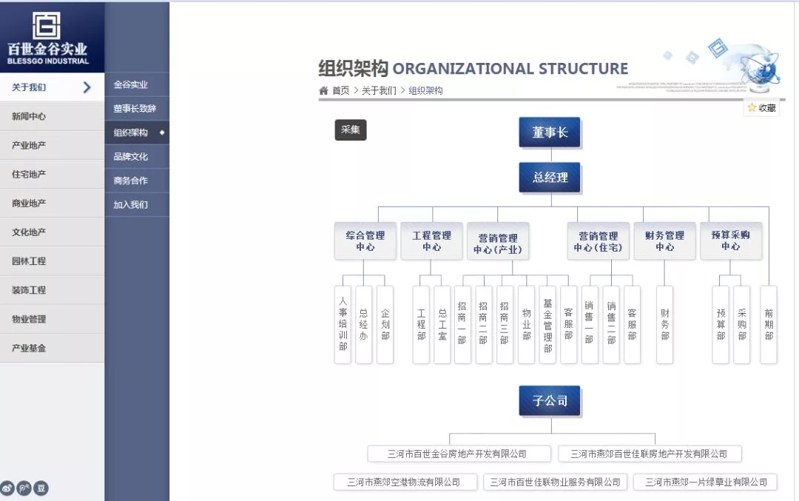Click the middle social share icon
Image resolution: width=799 pixels, height=501 pixels.
point(24,488)
